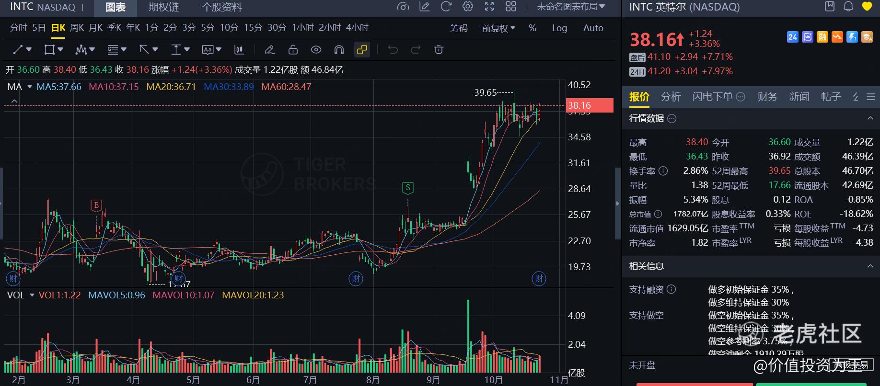Image resolution: width=880 pixels, height=386 pixels.
Task: Select the magnet snap tool
Action: 339,50
